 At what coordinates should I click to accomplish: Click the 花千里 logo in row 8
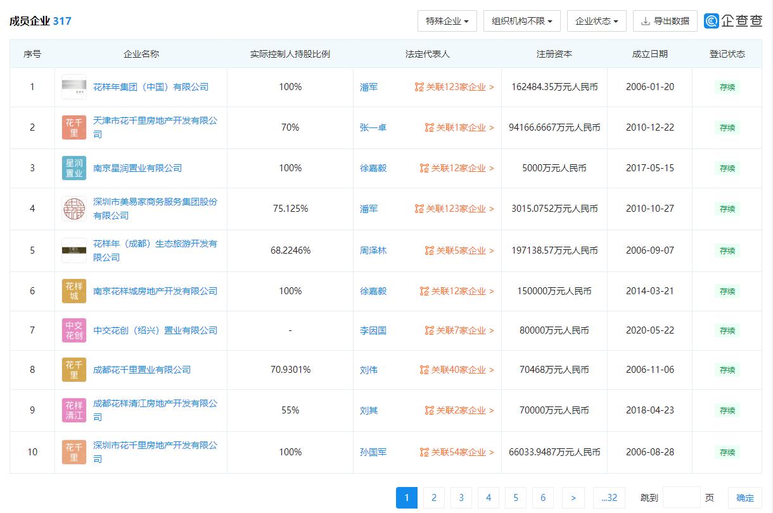point(74,370)
